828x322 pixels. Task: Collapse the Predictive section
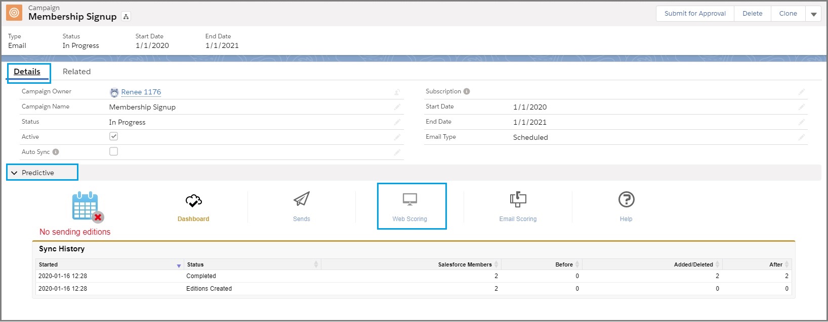pos(14,173)
